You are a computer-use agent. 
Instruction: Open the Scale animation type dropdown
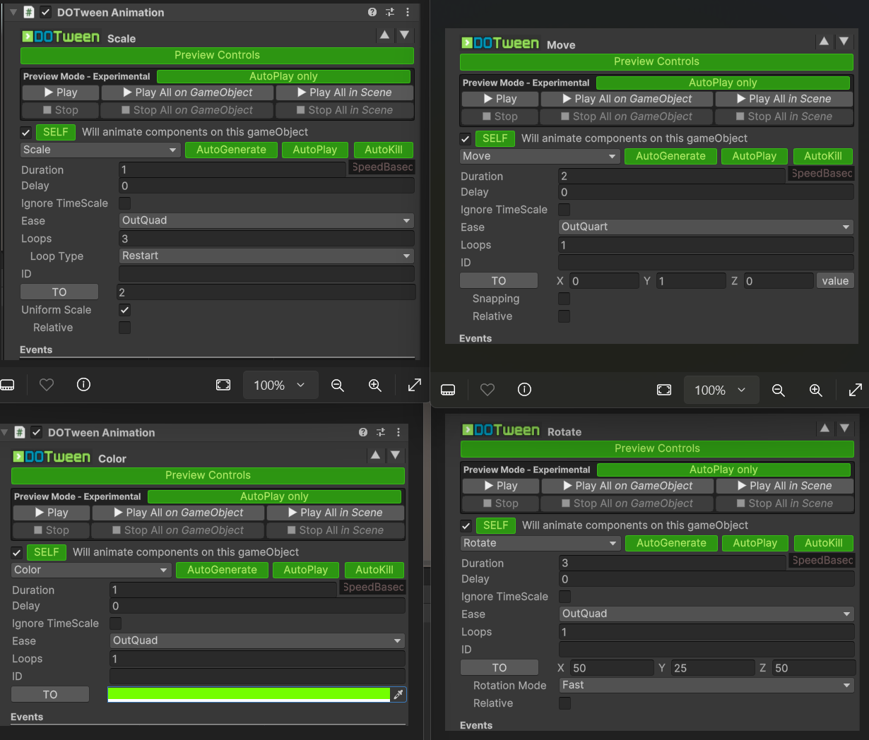point(100,150)
